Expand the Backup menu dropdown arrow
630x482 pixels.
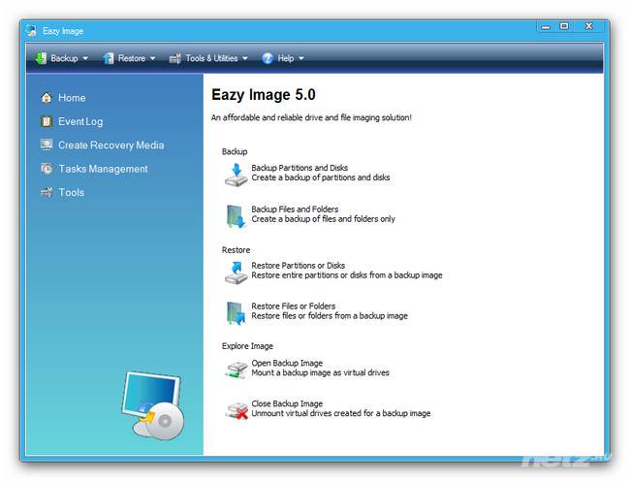coord(85,58)
